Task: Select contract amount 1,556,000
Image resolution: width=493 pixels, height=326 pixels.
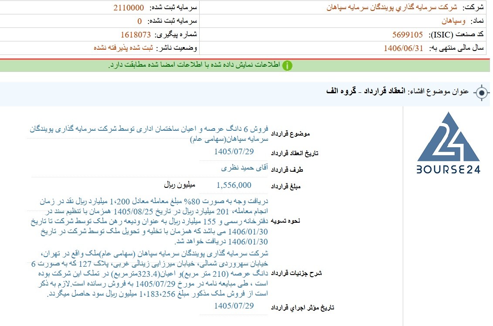Action: tap(234, 185)
